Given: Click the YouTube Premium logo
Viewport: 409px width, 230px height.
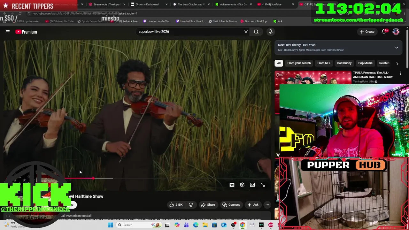Looking at the screenshot, I should click(26, 32).
